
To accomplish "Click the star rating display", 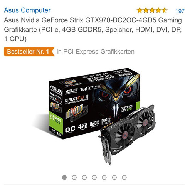I will pos(152,10).
